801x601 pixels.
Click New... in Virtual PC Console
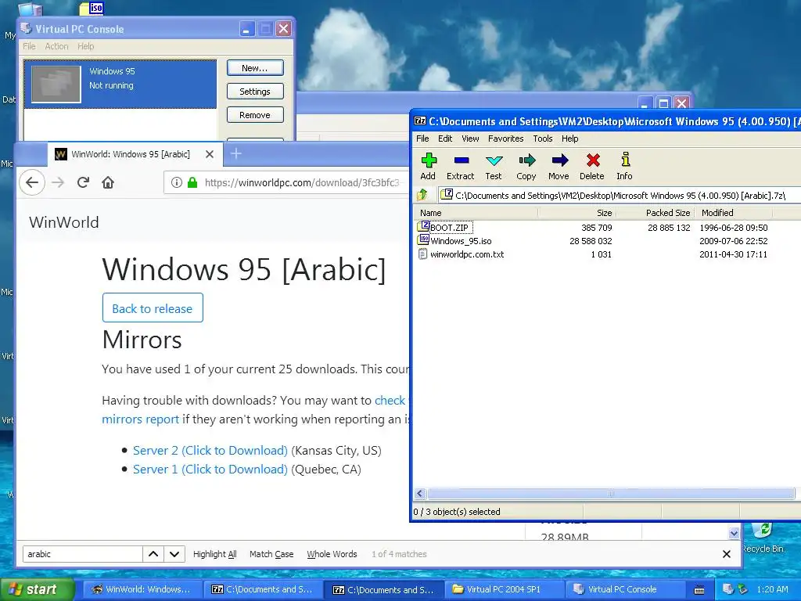pyautogui.click(x=255, y=68)
